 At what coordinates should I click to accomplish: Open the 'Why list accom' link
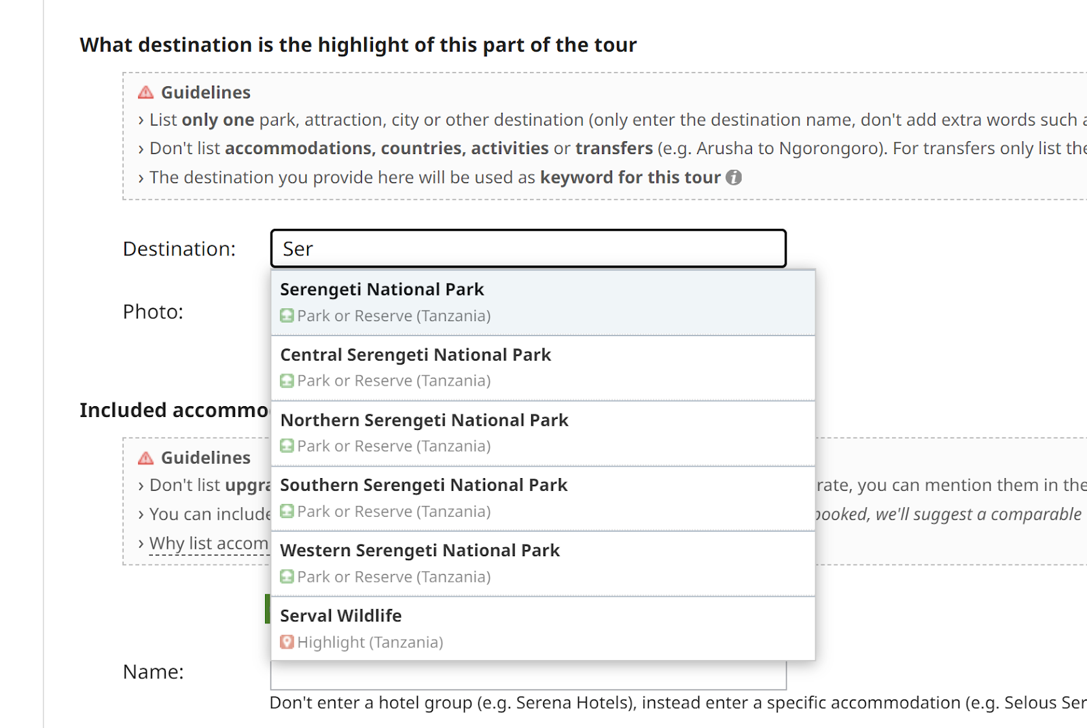tap(209, 544)
